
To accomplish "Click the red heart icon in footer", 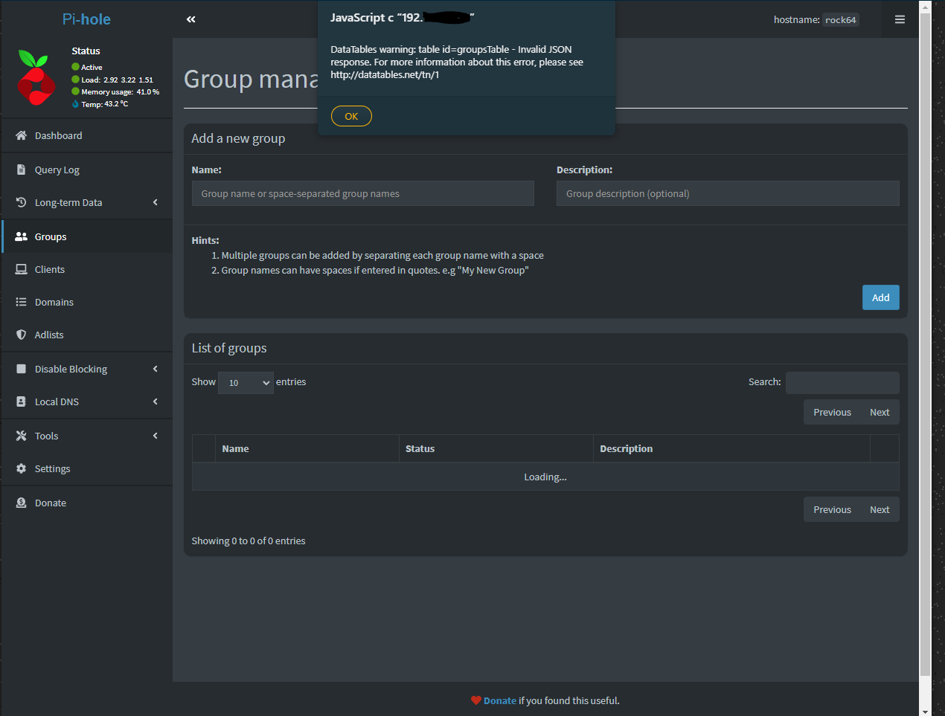I will 476,700.
